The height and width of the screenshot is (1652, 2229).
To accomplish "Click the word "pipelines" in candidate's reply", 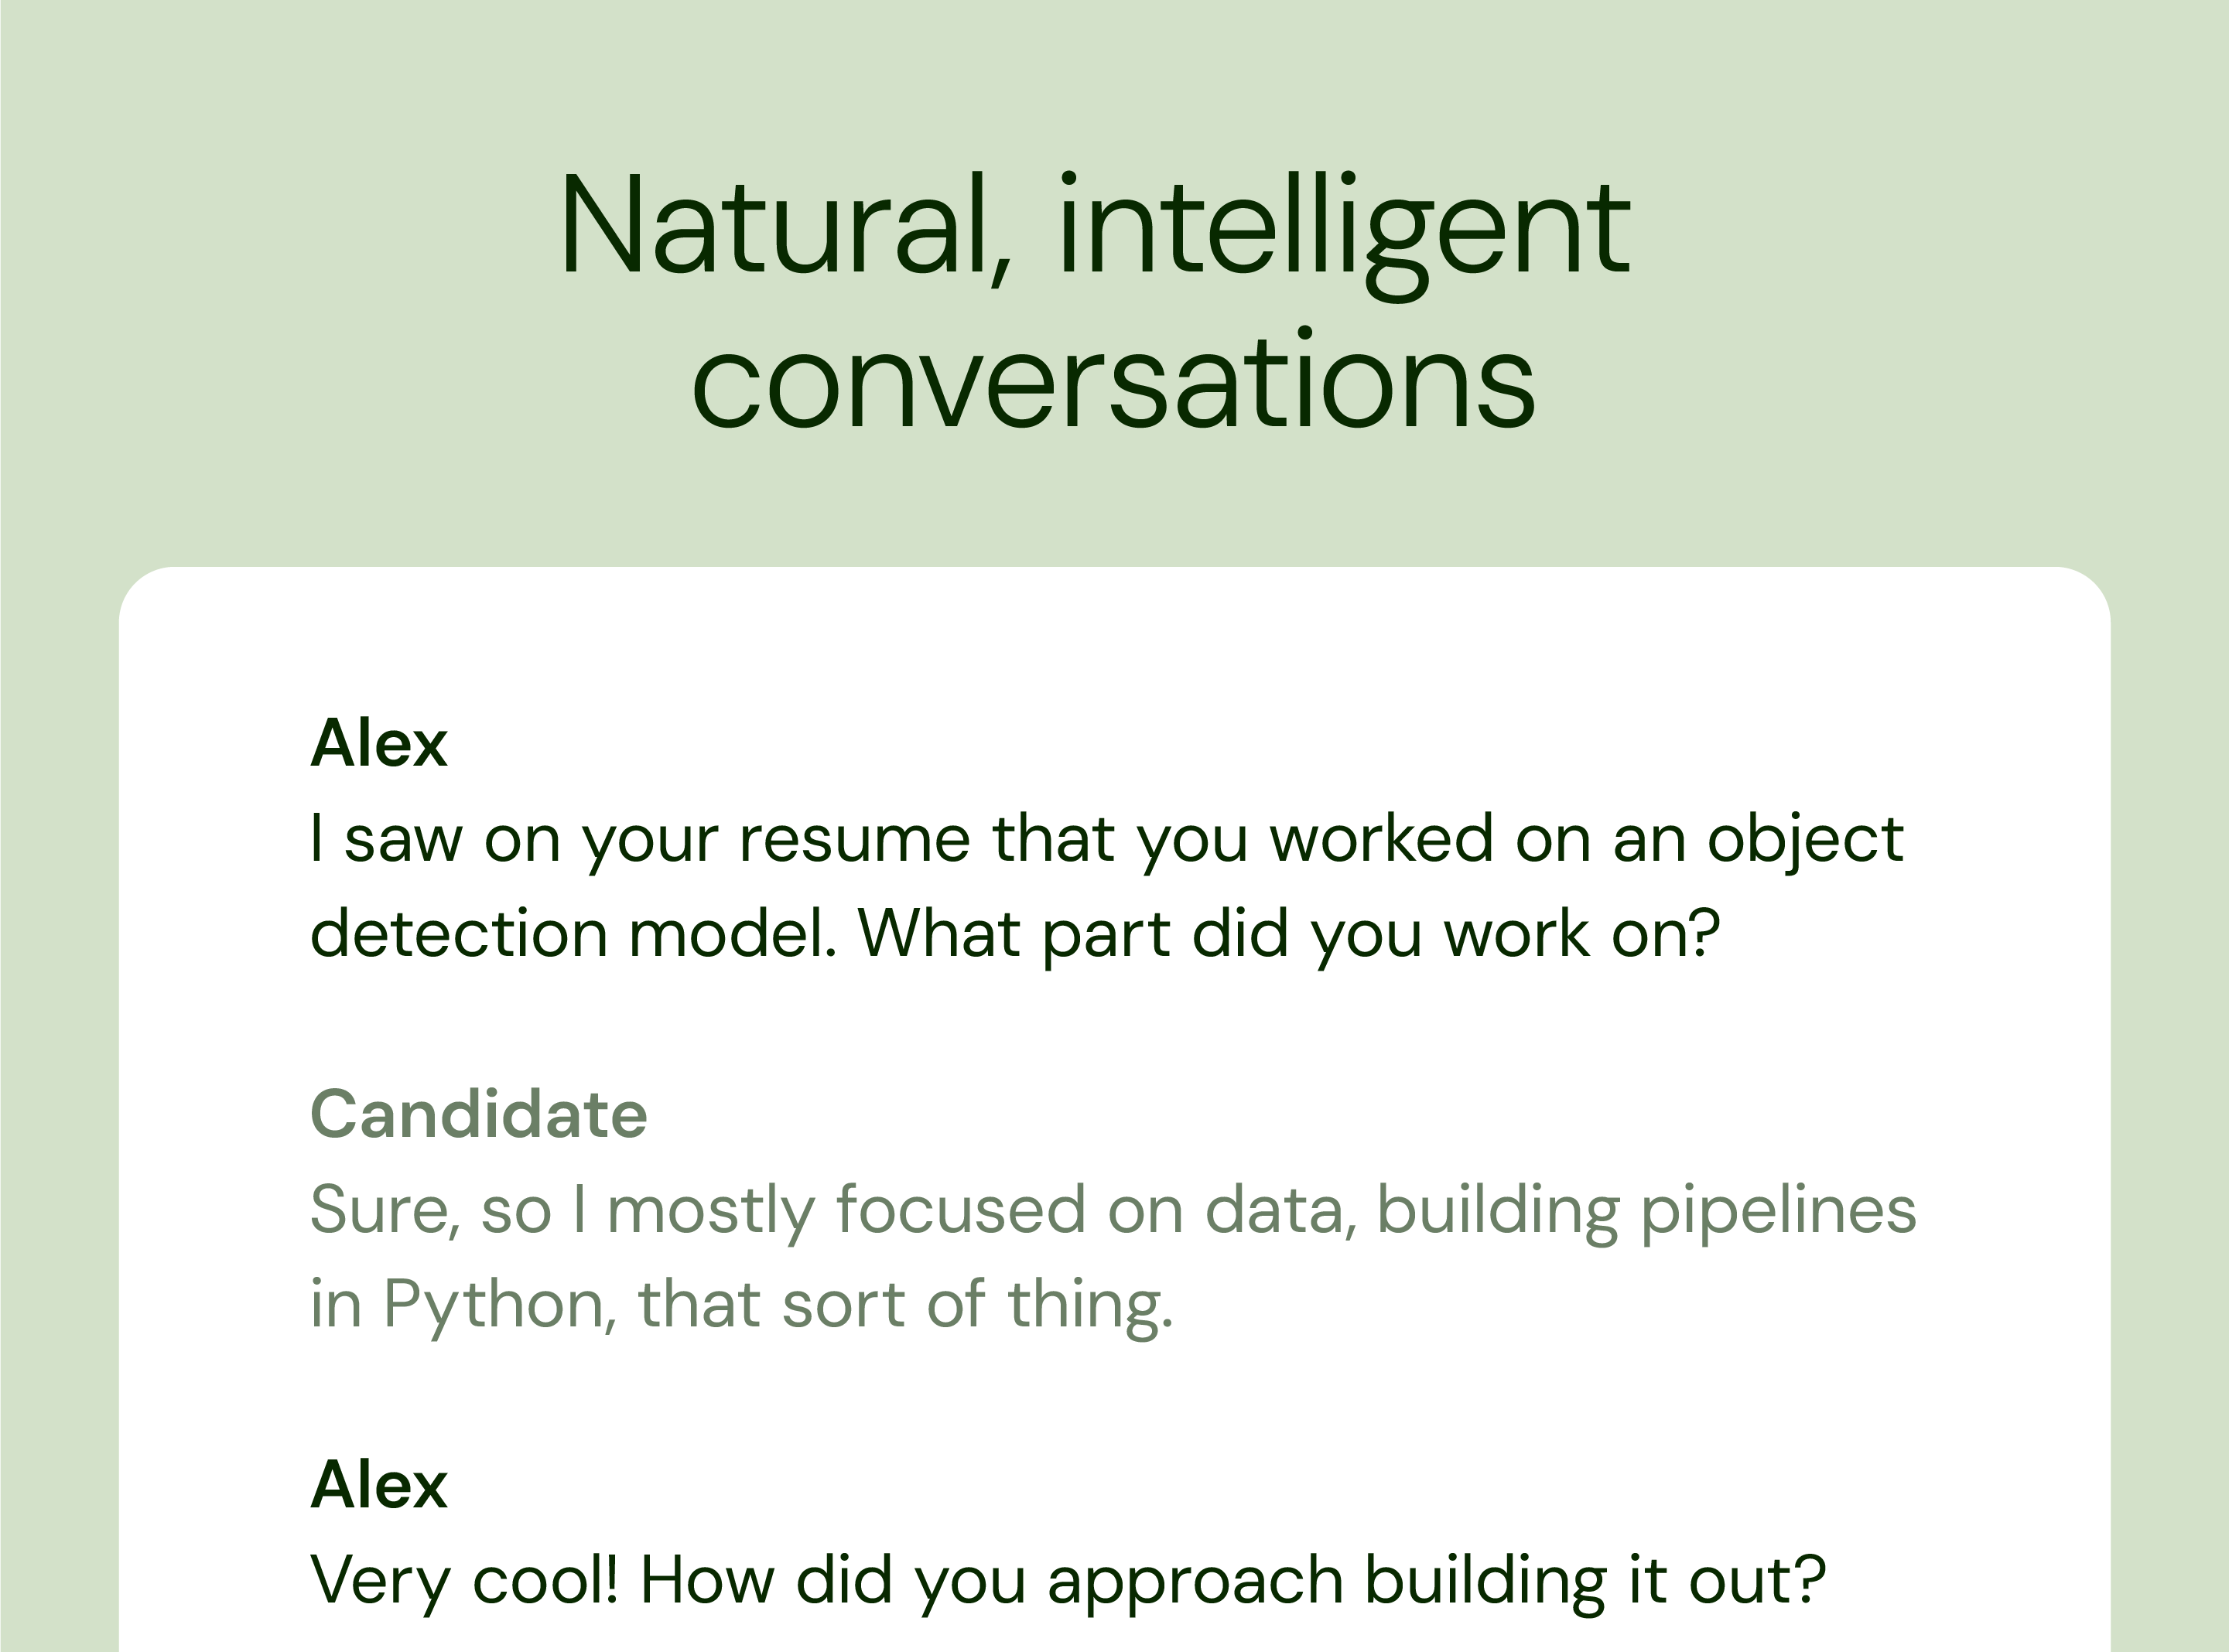I will (1779, 1210).
